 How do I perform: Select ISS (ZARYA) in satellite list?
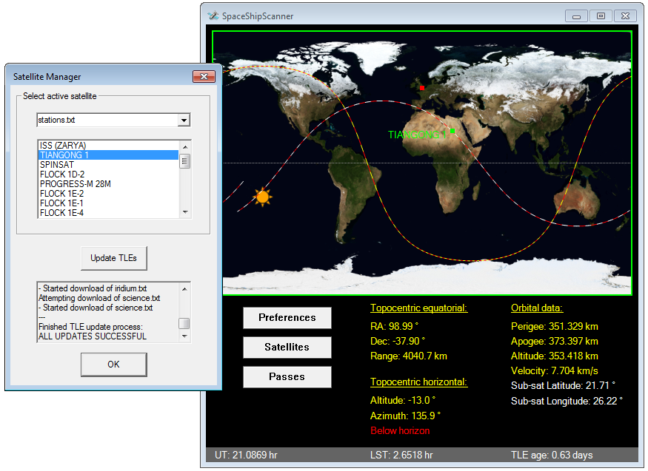click(x=108, y=145)
